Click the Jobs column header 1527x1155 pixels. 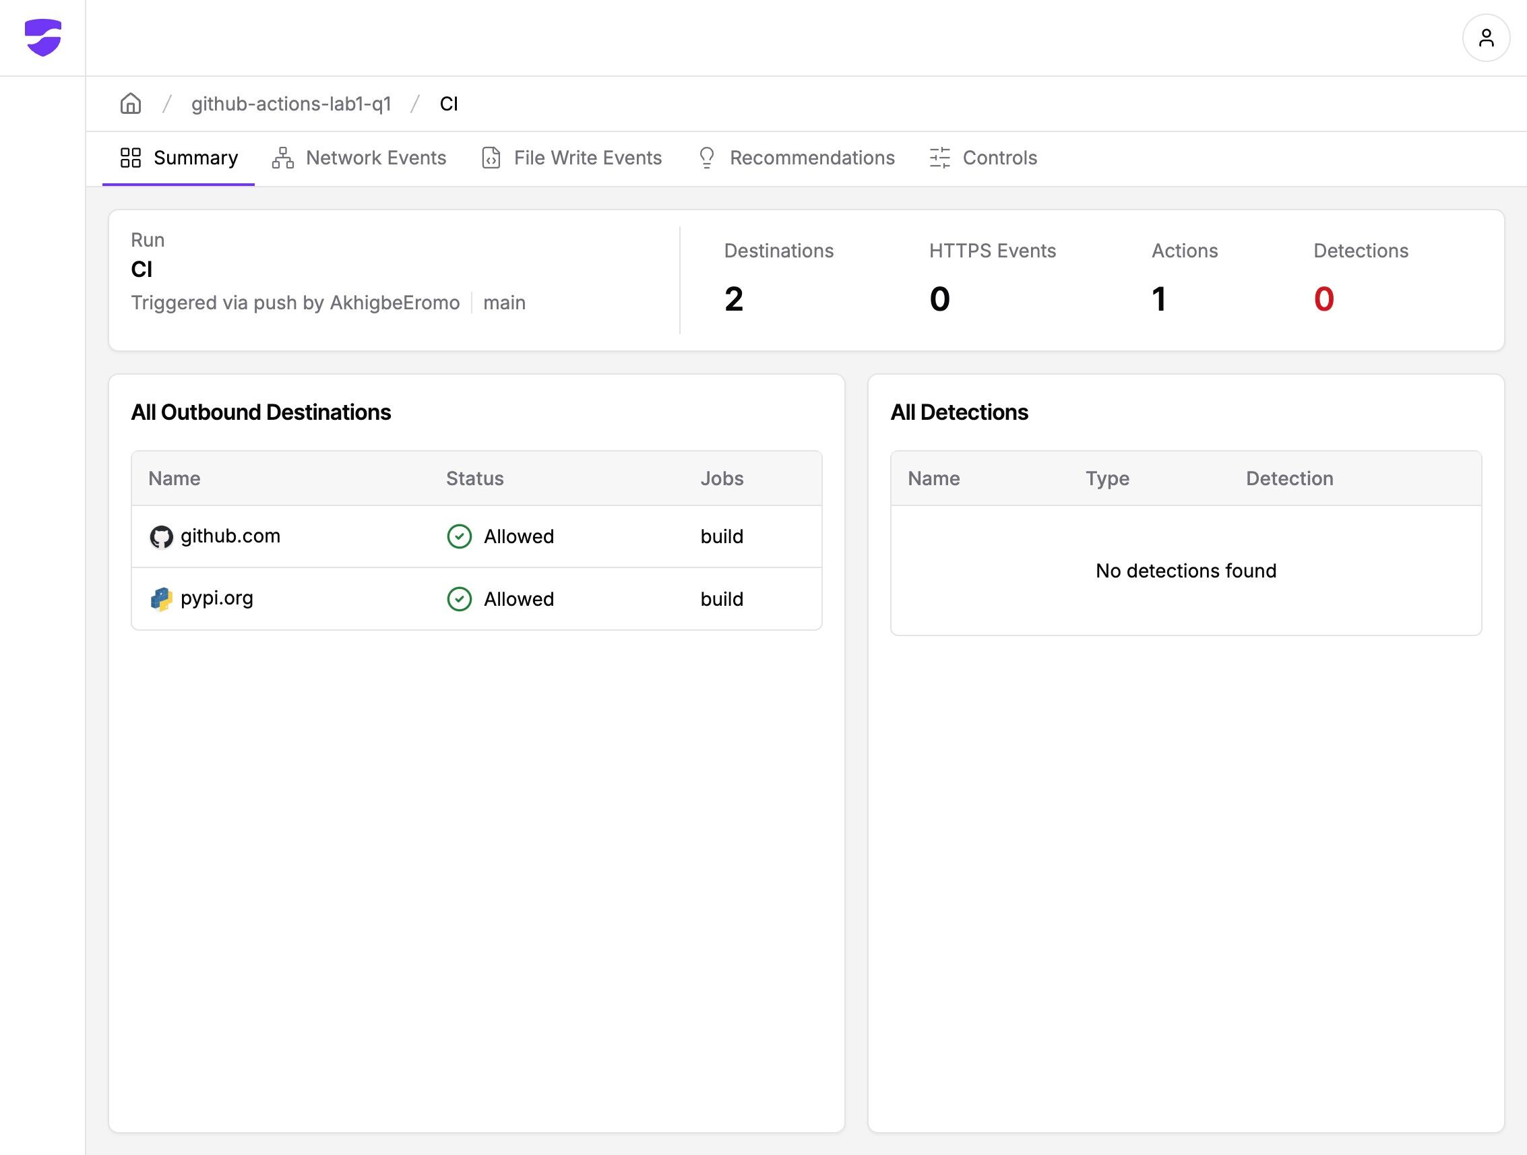click(722, 478)
